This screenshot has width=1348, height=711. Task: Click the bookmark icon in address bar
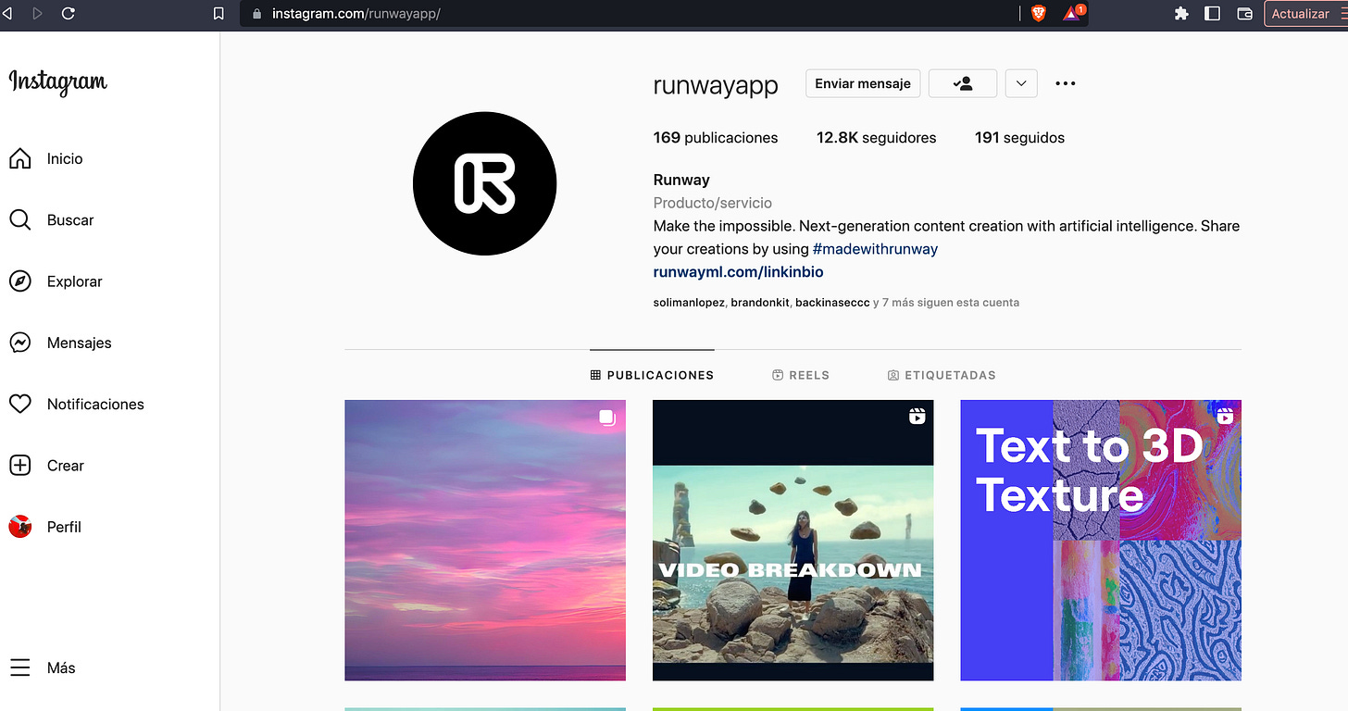[218, 14]
